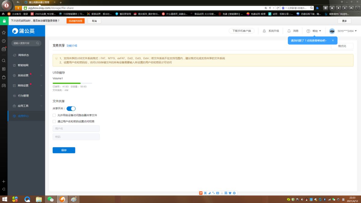Click the 自动填写信息 orange button
This screenshot has height=203, width=361.
(76, 21)
